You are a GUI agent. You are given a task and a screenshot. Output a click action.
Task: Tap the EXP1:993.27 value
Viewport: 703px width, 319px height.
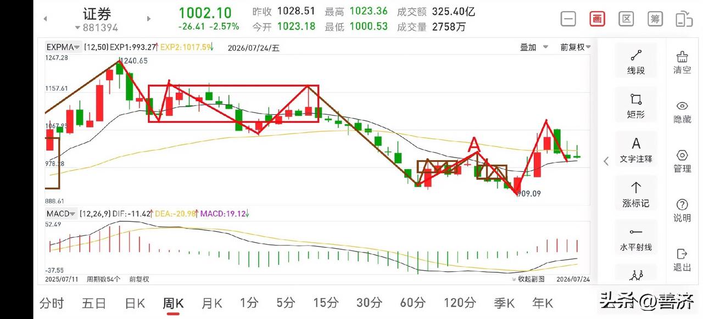click(x=133, y=47)
